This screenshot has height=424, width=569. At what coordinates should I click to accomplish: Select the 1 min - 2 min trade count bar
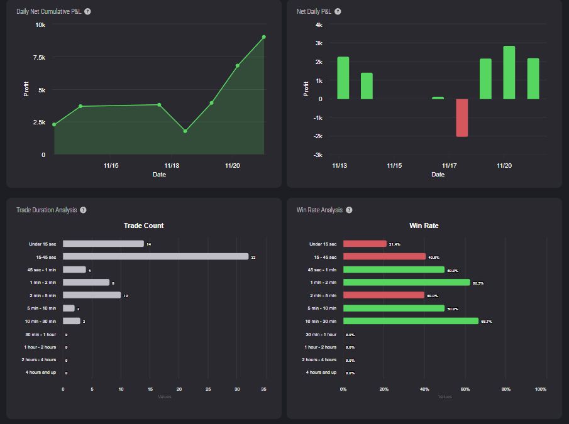[86, 282]
